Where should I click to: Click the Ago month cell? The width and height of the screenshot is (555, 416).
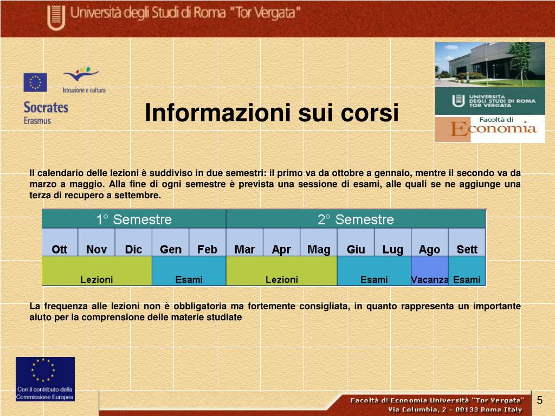click(430, 242)
